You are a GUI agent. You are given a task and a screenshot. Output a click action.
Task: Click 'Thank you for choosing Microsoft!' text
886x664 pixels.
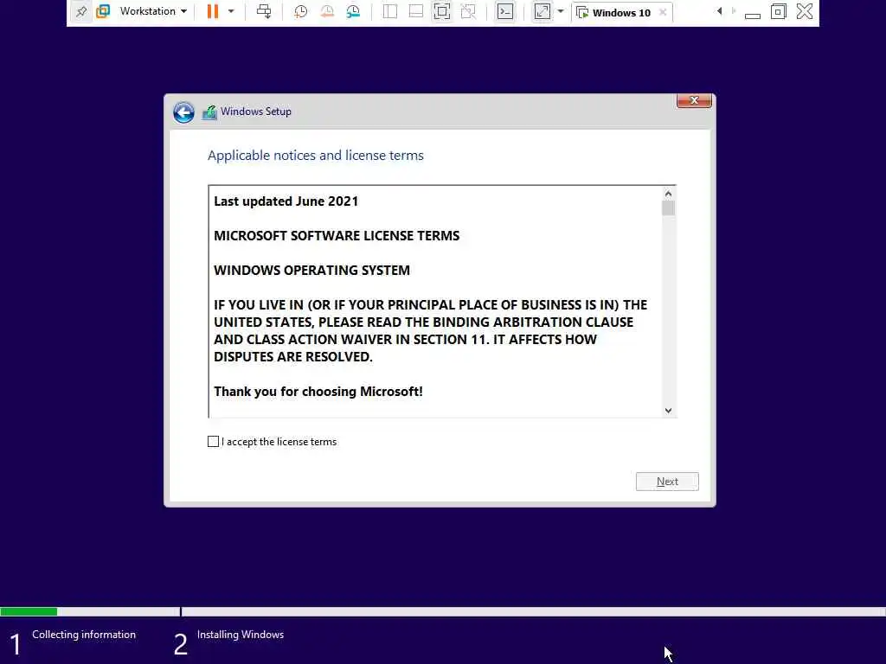(318, 392)
